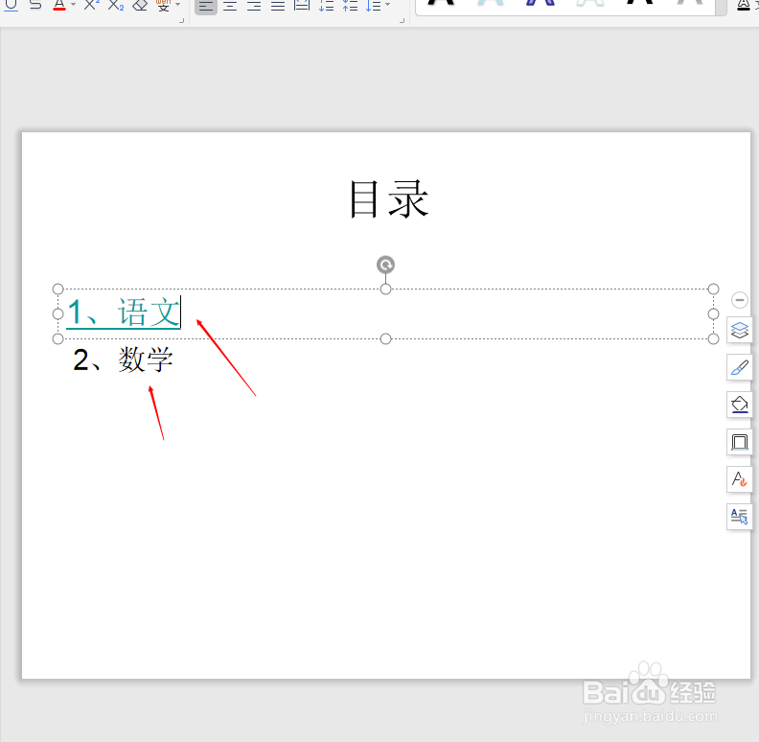
Task: Expand the line spacing dropdown arrow
Action: tap(388, 5)
